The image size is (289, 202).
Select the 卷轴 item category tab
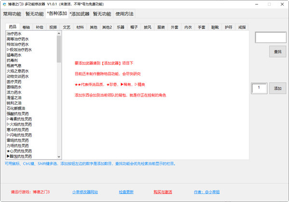pyautogui.click(x=26, y=27)
